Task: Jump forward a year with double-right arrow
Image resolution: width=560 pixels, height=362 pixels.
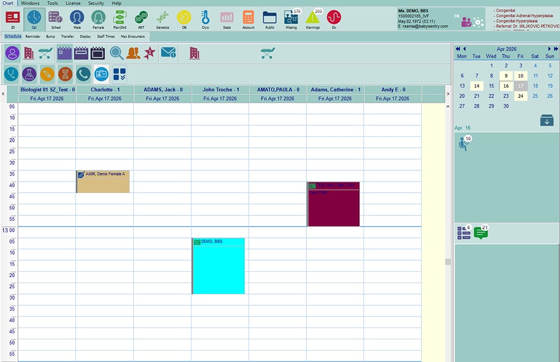Action: pyautogui.click(x=556, y=49)
